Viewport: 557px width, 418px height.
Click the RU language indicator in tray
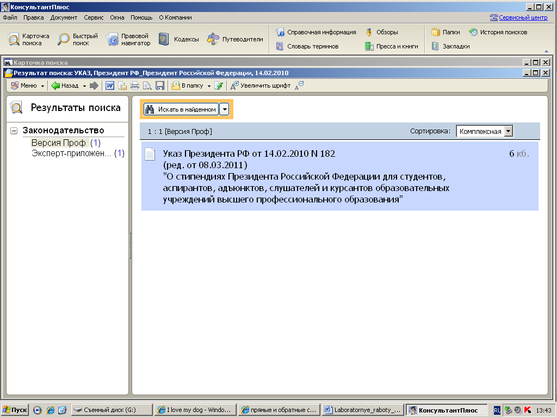click(497, 410)
